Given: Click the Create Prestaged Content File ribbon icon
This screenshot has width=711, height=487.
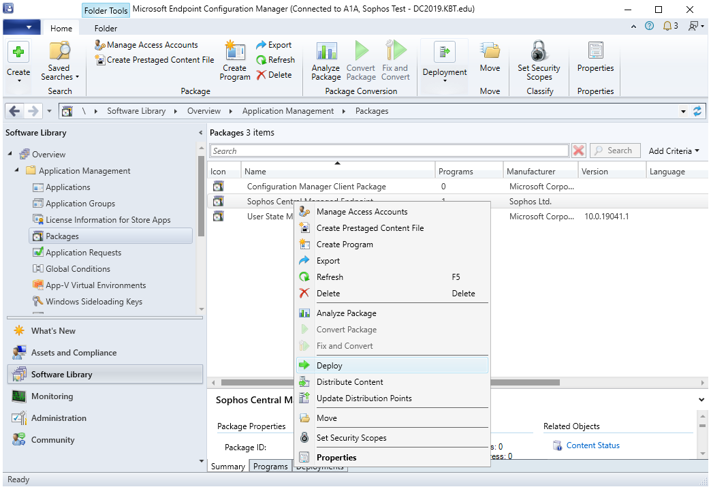Looking at the screenshot, I should [101, 60].
